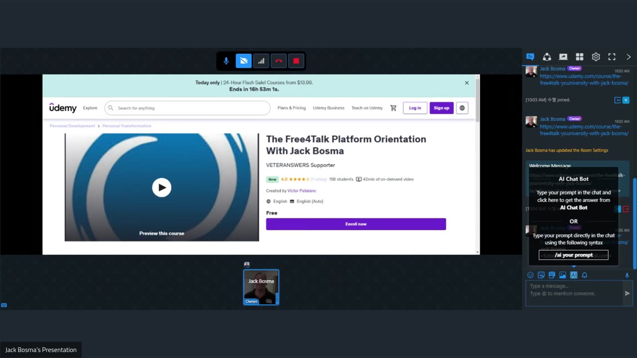Open first Udemy course link in chat
Image resolution: width=637 pixels, height=358 pixels.
[584, 80]
